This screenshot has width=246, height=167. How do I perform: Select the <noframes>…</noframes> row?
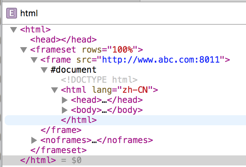point(97,140)
